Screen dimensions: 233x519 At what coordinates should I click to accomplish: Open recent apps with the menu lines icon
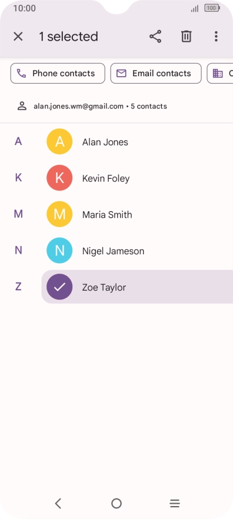pyautogui.click(x=175, y=504)
